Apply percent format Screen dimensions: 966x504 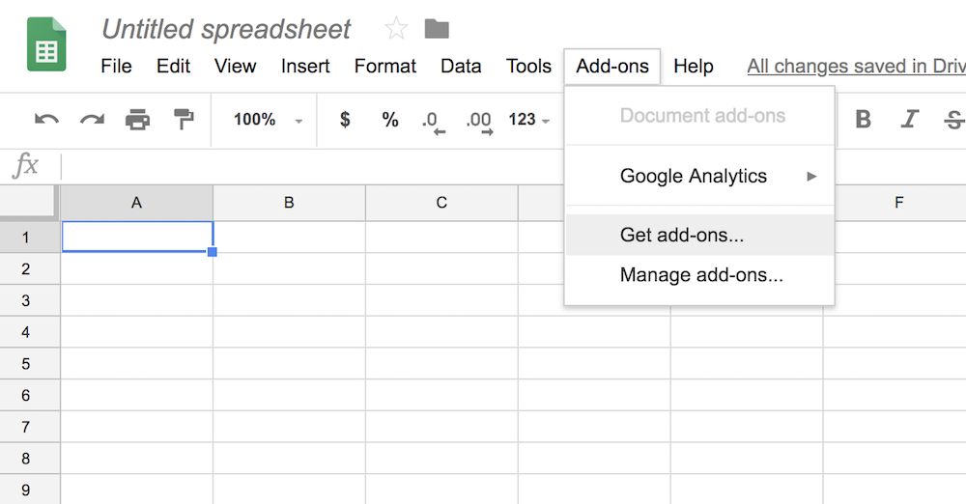click(390, 120)
